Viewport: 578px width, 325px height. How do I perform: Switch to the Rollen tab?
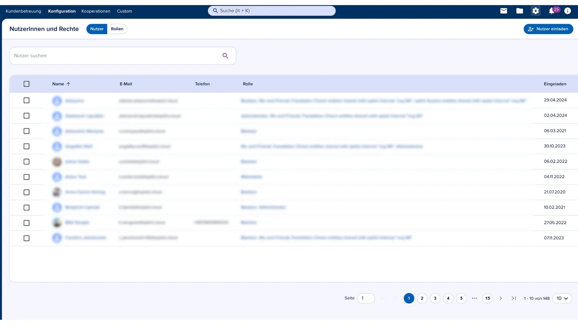tap(117, 29)
